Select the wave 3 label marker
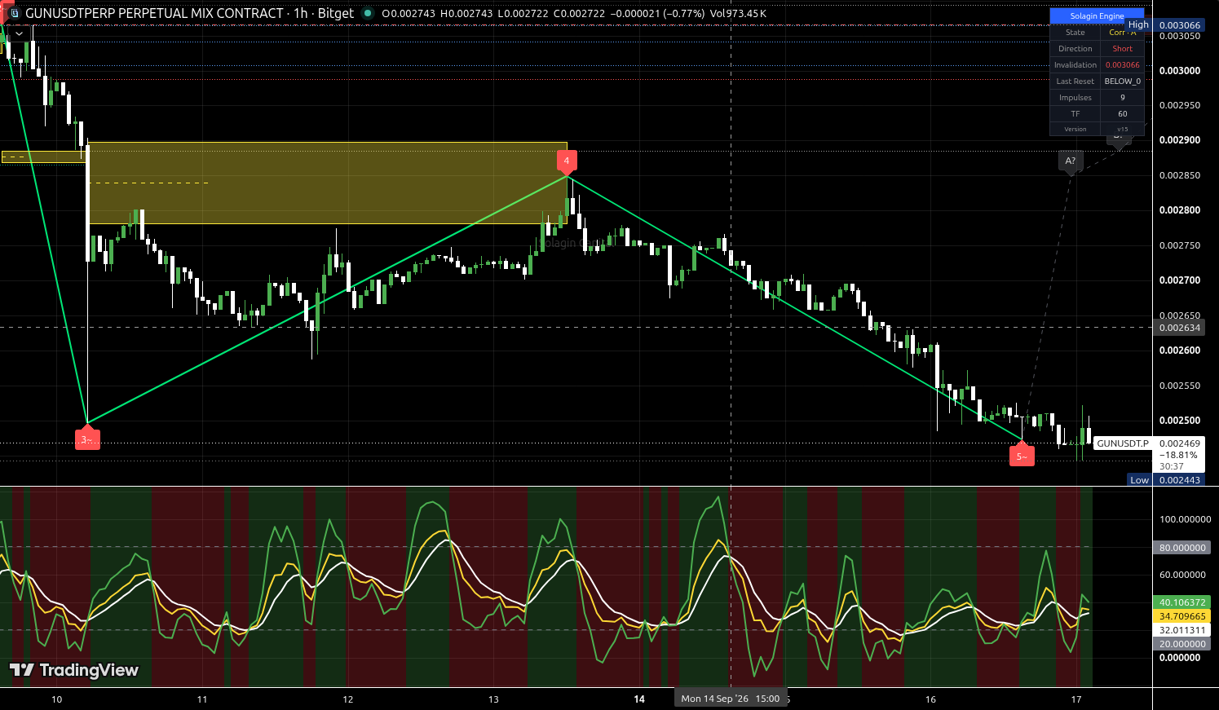 [x=87, y=438]
